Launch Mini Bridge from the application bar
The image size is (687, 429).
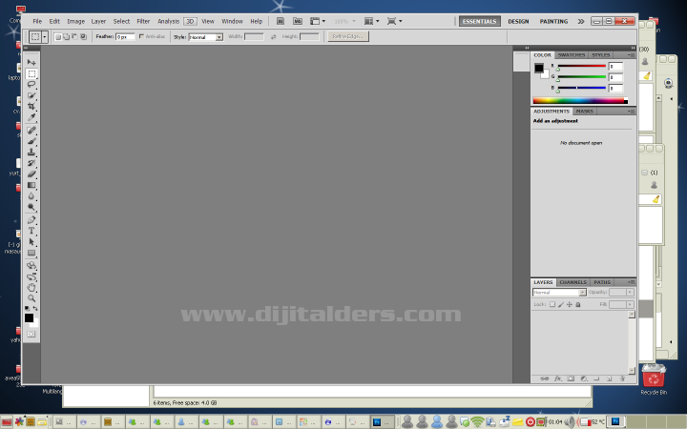pos(298,21)
